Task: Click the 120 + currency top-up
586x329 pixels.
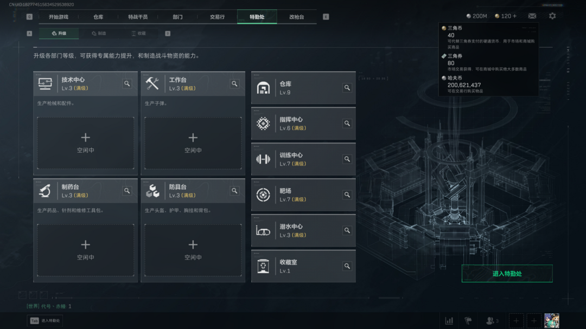Action: (x=506, y=16)
